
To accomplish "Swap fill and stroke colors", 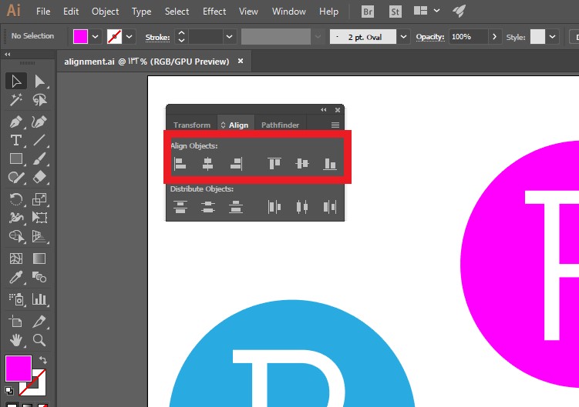I will click(x=43, y=360).
